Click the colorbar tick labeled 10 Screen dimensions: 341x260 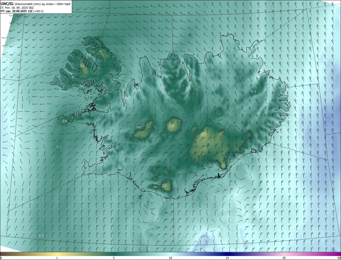(x=170, y=258)
